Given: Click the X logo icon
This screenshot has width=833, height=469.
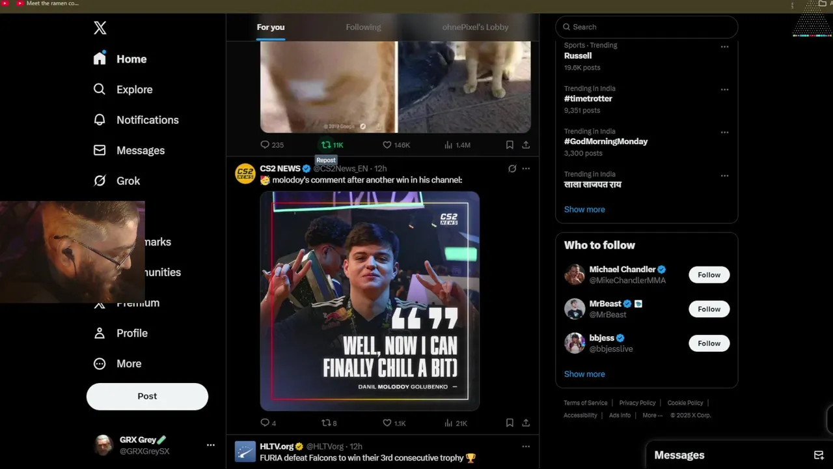Looking at the screenshot, I should click(x=100, y=27).
